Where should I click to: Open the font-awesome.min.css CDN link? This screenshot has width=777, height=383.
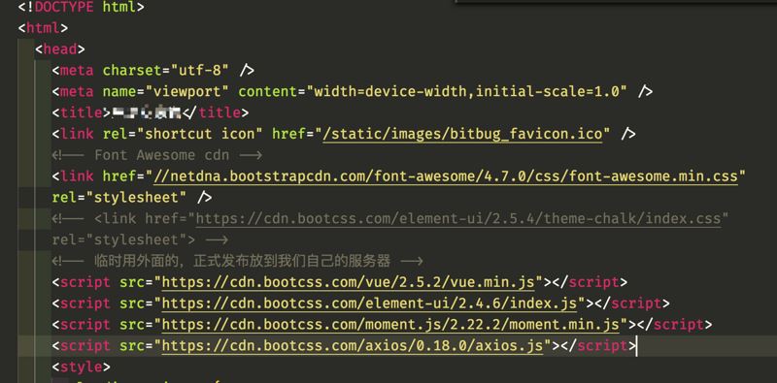click(x=446, y=176)
